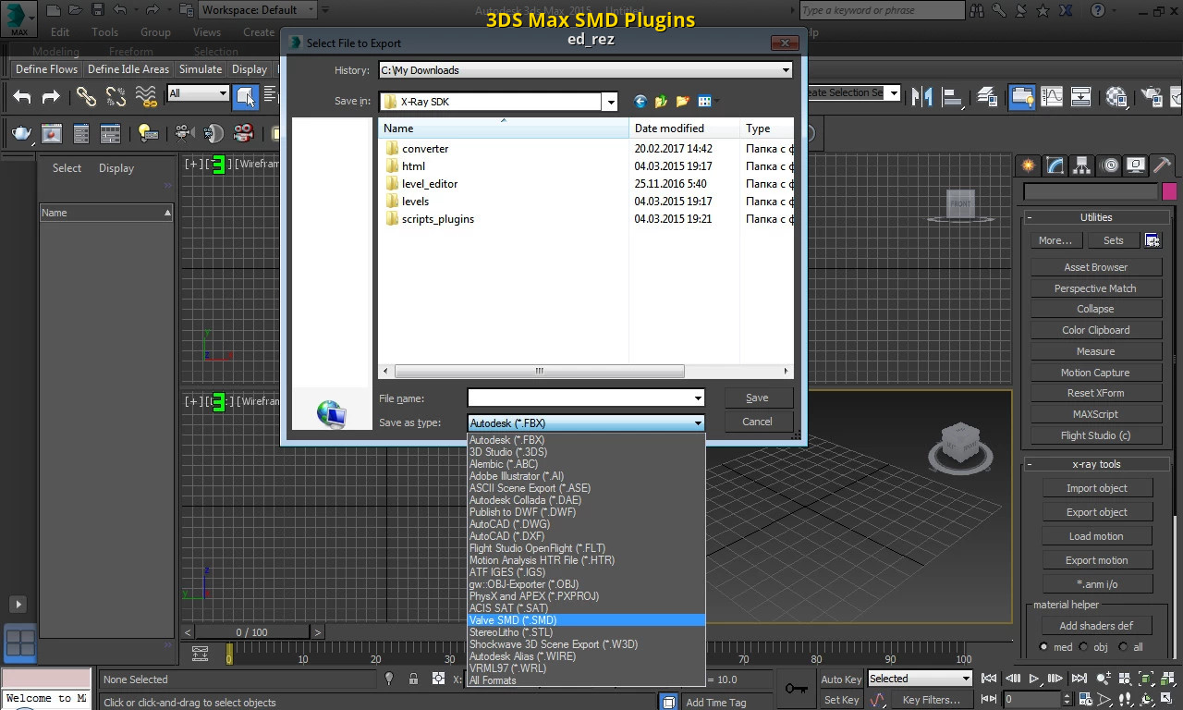Click the red stereo camera icon
Viewport: 1183px width, 710px height.
(x=243, y=133)
